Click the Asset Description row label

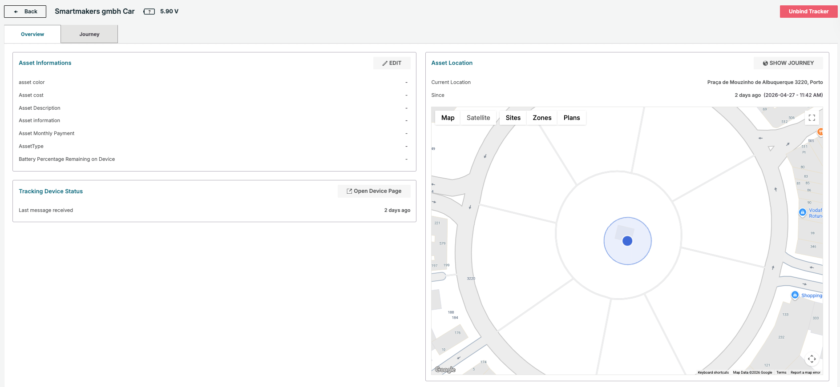pyautogui.click(x=40, y=108)
